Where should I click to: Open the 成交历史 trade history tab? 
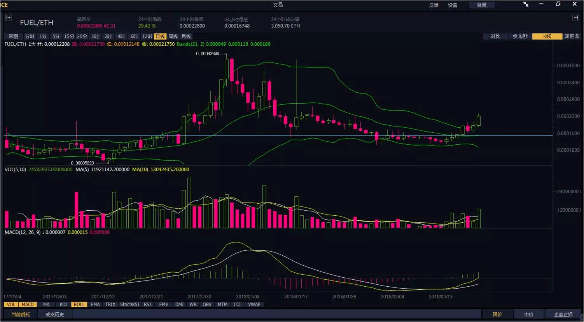coord(54,314)
